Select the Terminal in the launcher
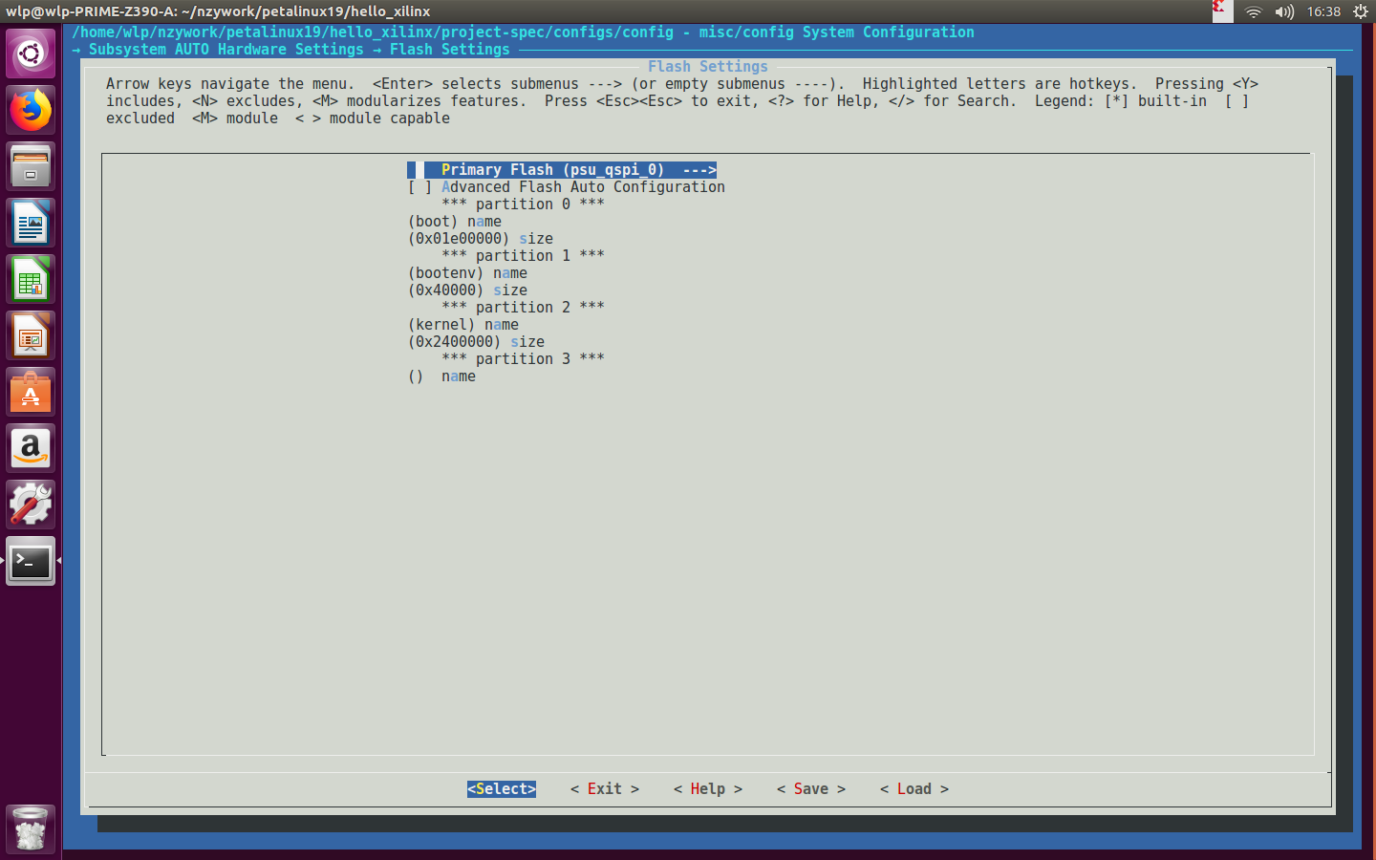The width and height of the screenshot is (1376, 860). click(x=30, y=562)
